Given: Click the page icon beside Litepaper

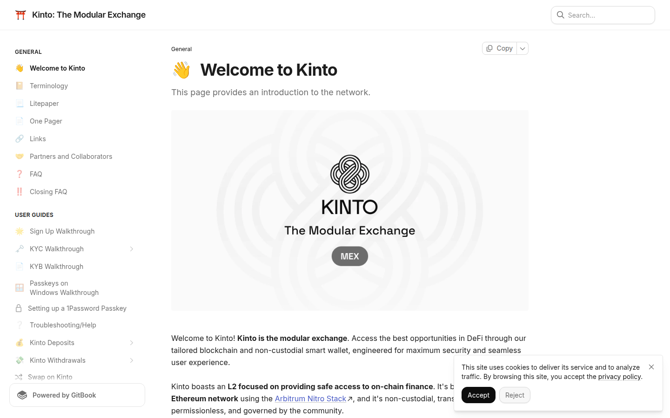Looking at the screenshot, I should (x=20, y=104).
